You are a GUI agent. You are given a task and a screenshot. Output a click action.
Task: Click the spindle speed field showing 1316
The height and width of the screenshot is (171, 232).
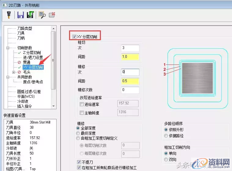click(128, 112)
